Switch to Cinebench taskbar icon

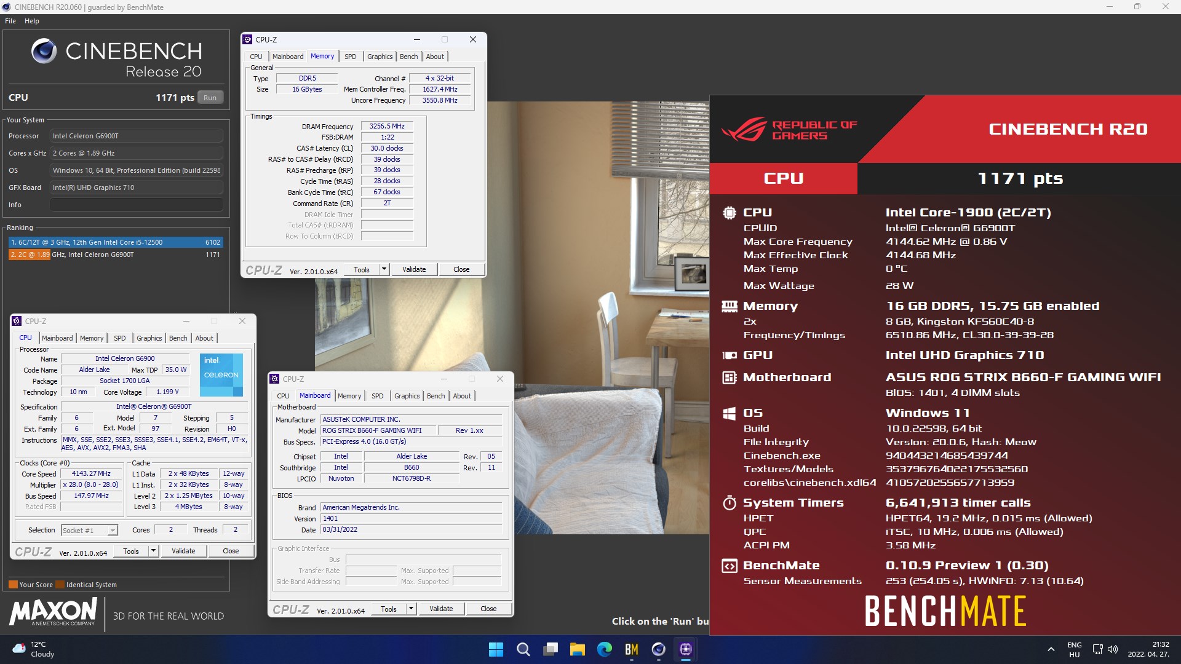(x=659, y=649)
